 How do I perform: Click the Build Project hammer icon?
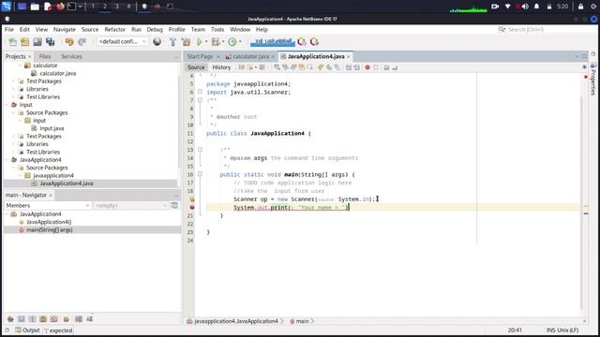click(x=172, y=41)
